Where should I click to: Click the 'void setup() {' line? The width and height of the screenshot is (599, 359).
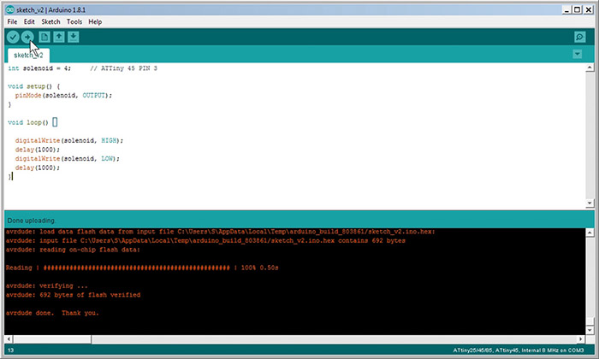33,86
